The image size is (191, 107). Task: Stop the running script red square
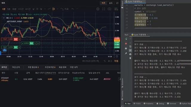pyautogui.click(x=126, y=44)
